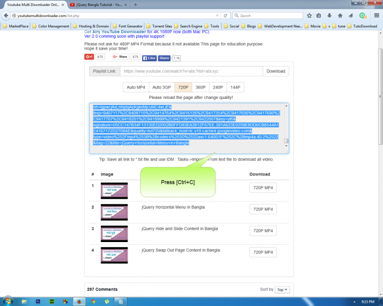Open Photoshop from the taskbar

click(38, 302)
